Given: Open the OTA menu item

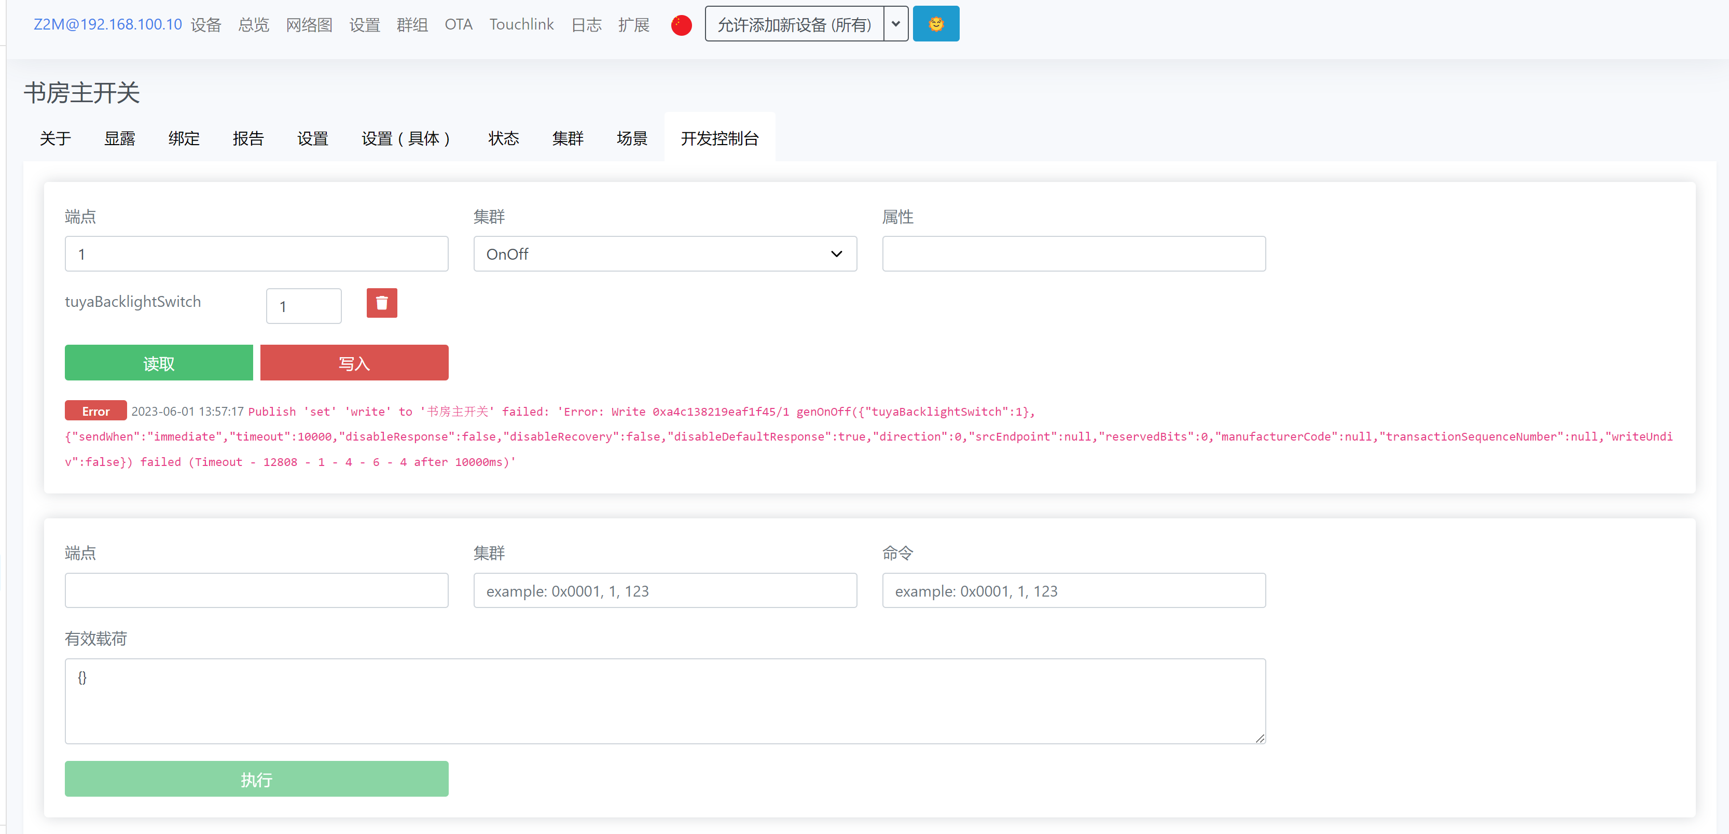Looking at the screenshot, I should 459,25.
